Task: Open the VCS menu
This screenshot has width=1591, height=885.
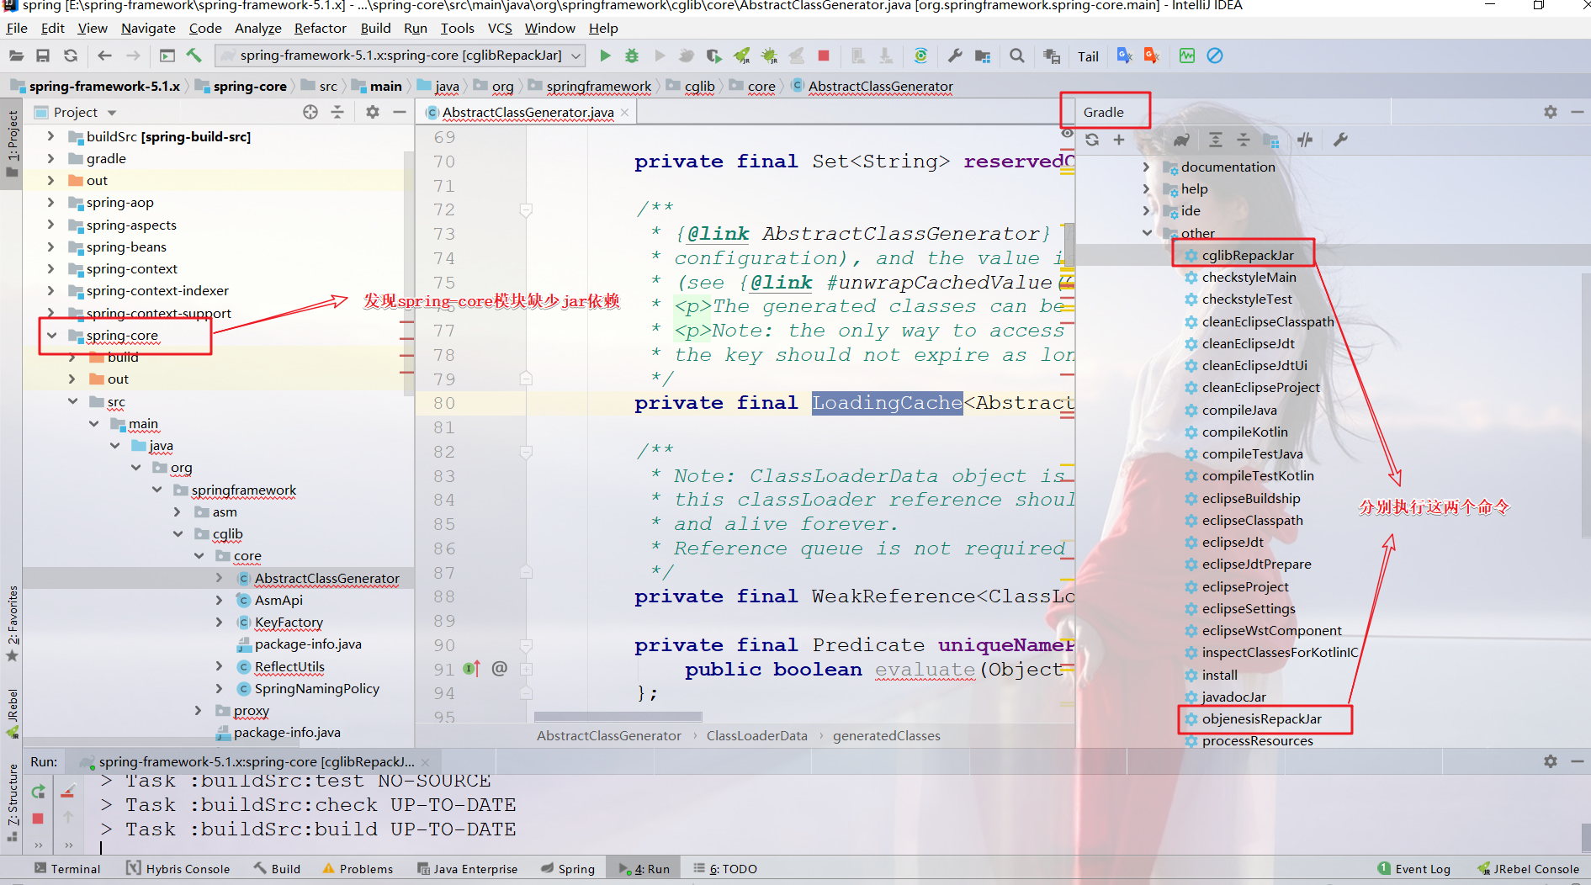Action: pyautogui.click(x=500, y=28)
